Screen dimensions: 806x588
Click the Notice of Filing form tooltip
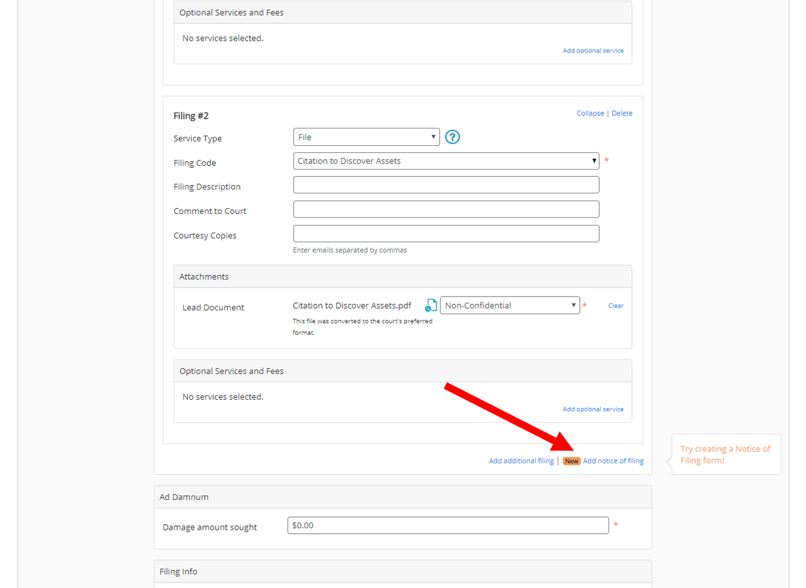(x=725, y=454)
